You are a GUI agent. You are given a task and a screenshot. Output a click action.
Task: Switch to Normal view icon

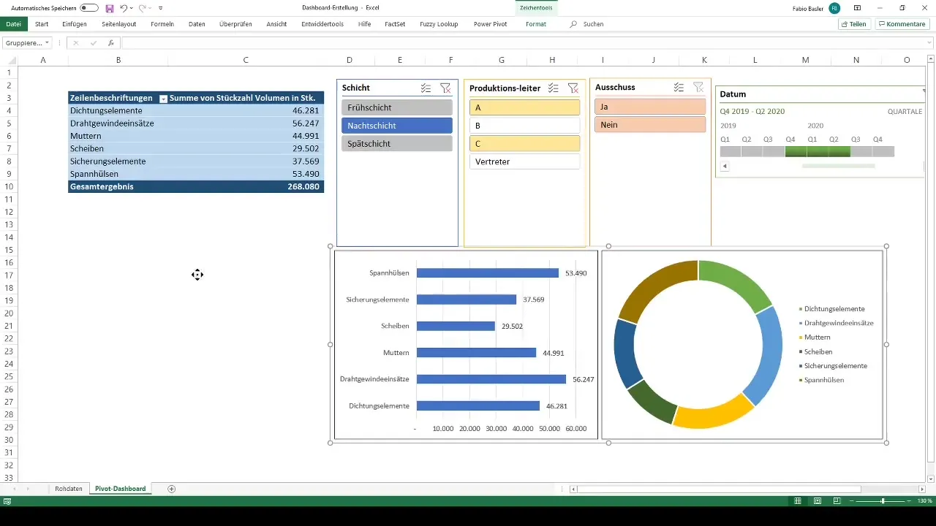click(799, 501)
